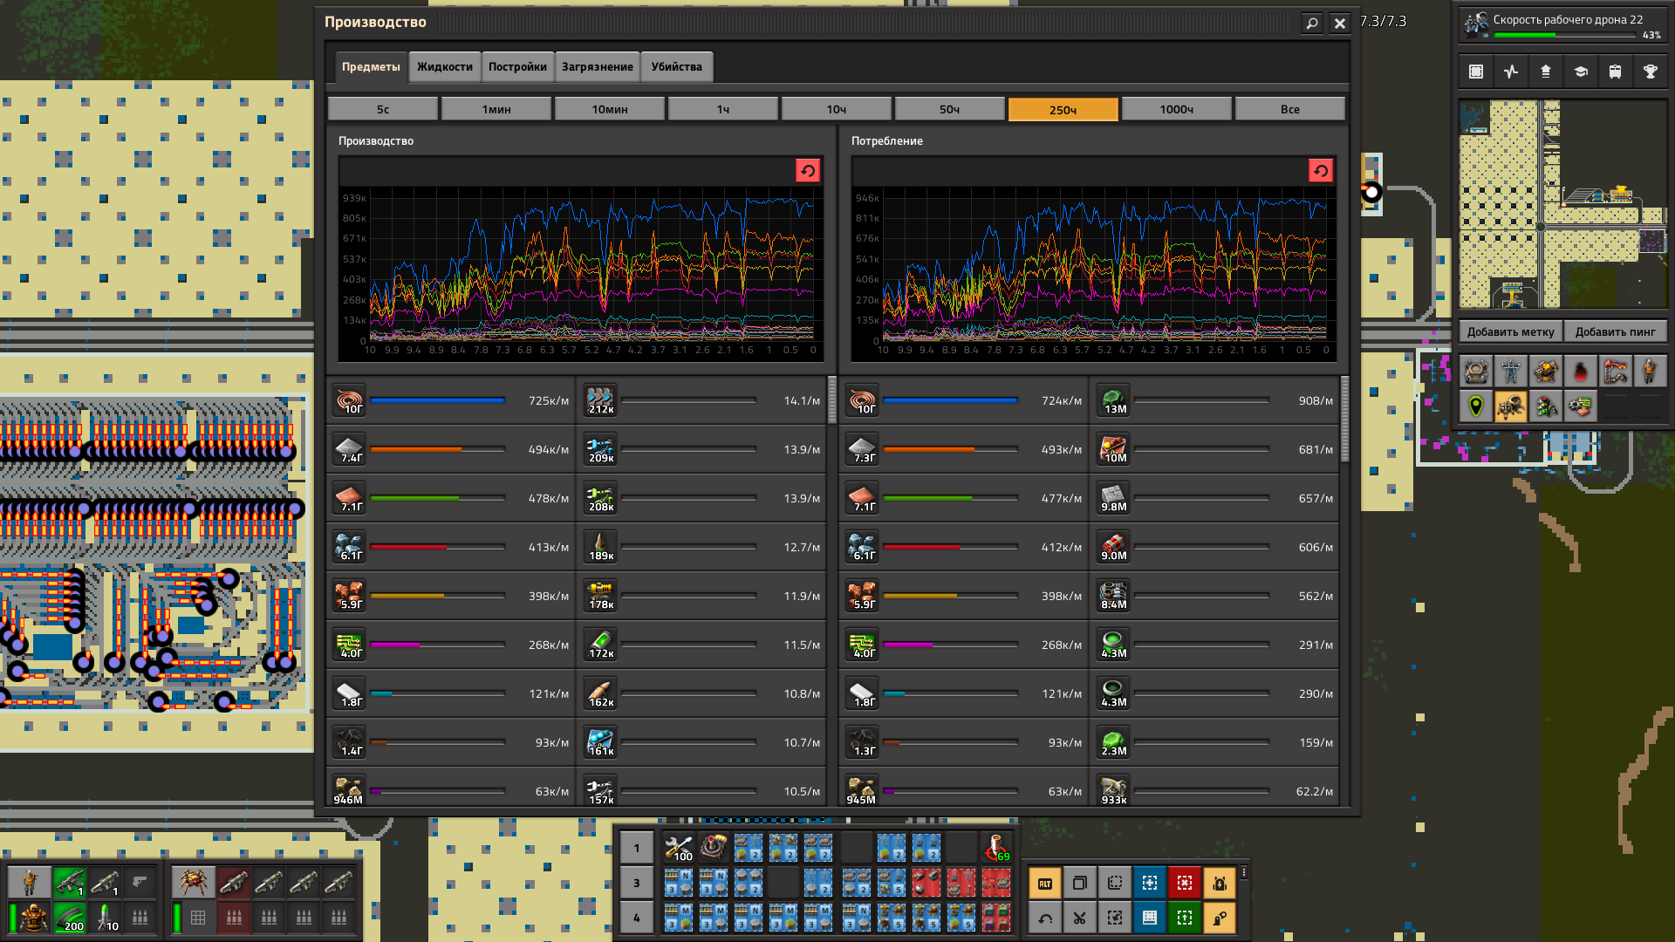1675x942 pixels.
Task: Click the consumption list scrollbar
Action: [x=1345, y=419]
